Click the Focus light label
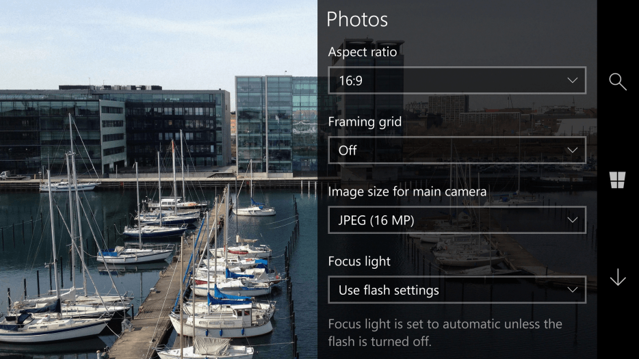 tap(359, 261)
